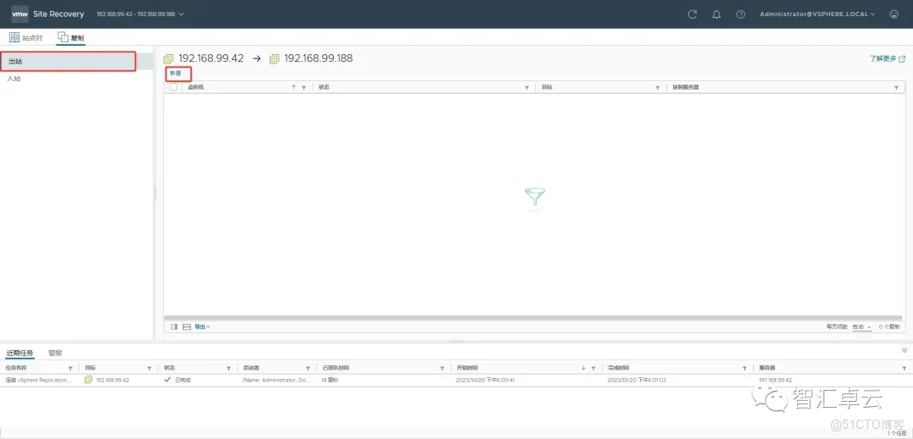Switch to the 站点对 tab
Image resolution: width=913 pixels, height=439 pixels.
25,37
